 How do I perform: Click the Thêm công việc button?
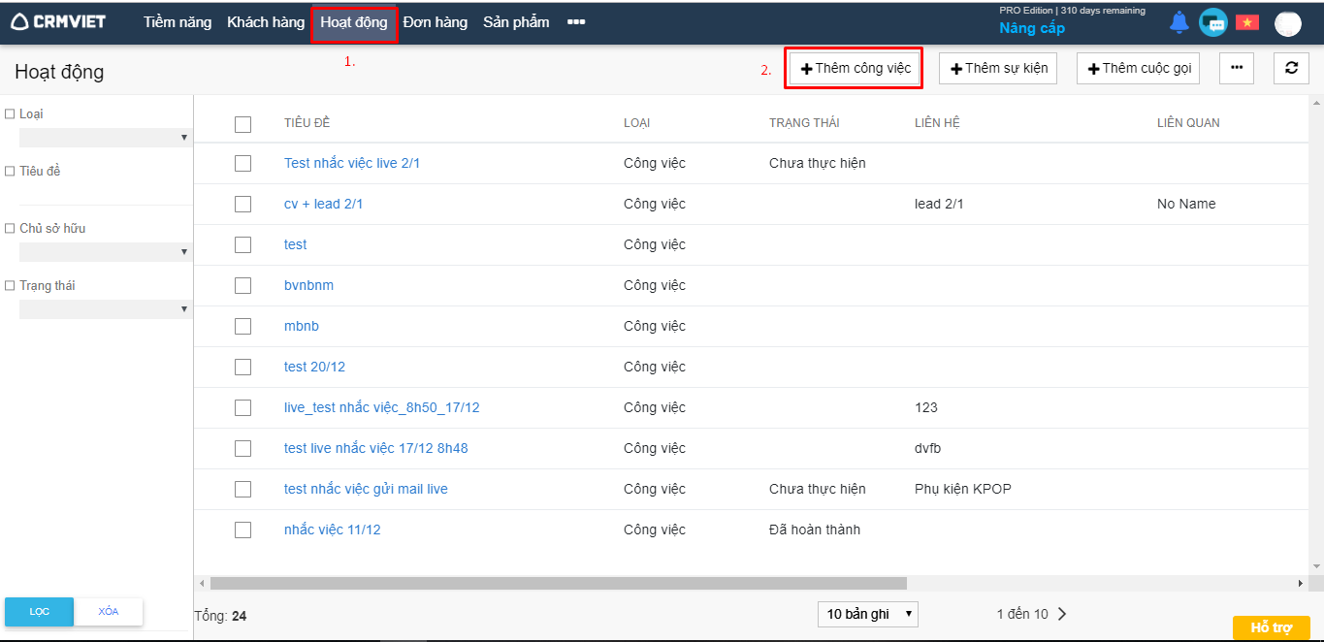(x=855, y=68)
